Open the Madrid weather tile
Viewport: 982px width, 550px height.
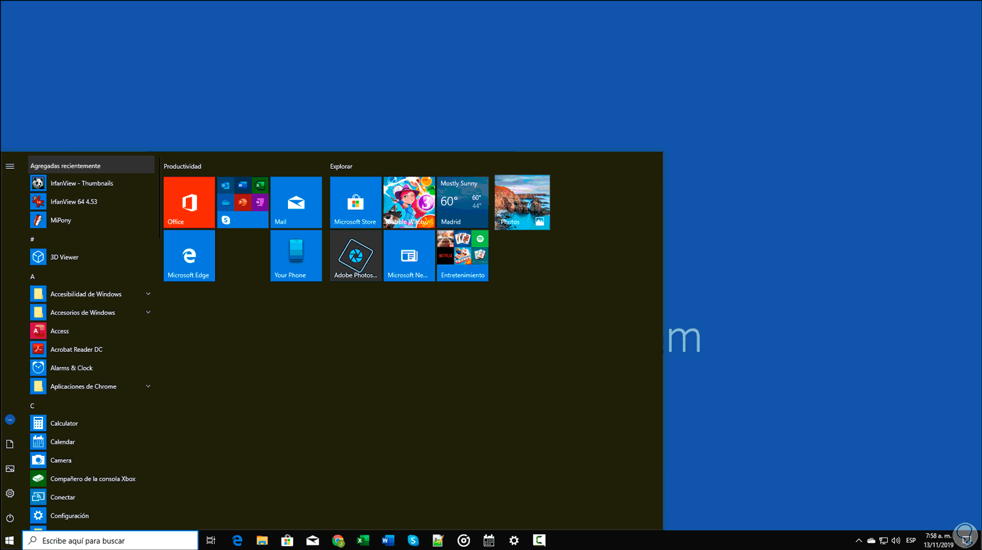(463, 202)
